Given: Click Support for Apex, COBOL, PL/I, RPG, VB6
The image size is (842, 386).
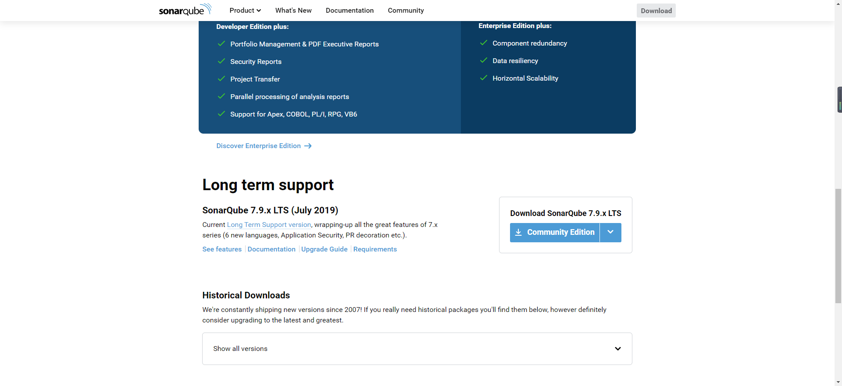Looking at the screenshot, I should (x=293, y=114).
